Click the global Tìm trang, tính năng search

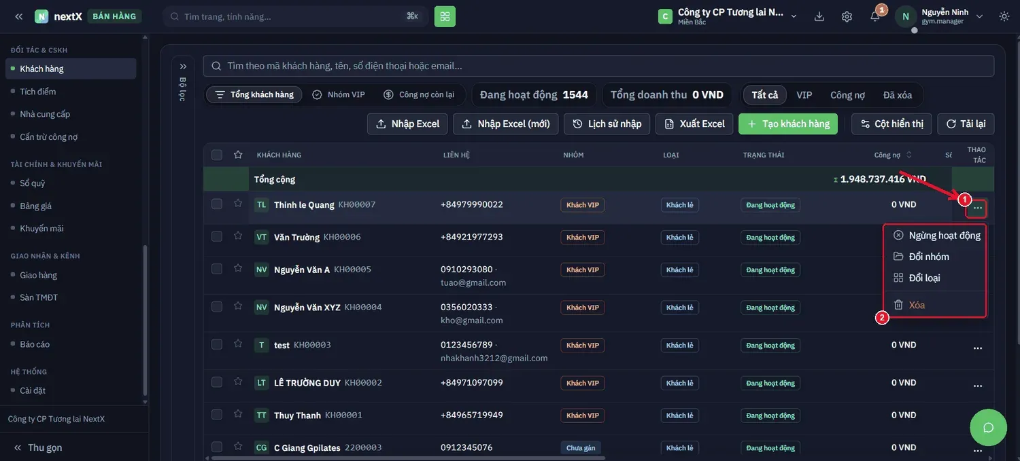pyautogui.click(x=294, y=16)
